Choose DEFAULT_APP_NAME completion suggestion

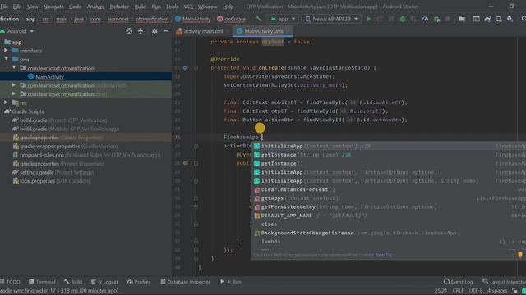[x=389, y=216]
